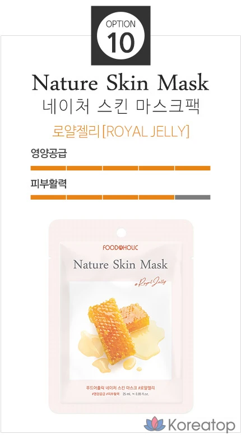Screen dimensions: 241x439
Task: Click the Koreatop lotus flower logo
Action: tap(155, 424)
